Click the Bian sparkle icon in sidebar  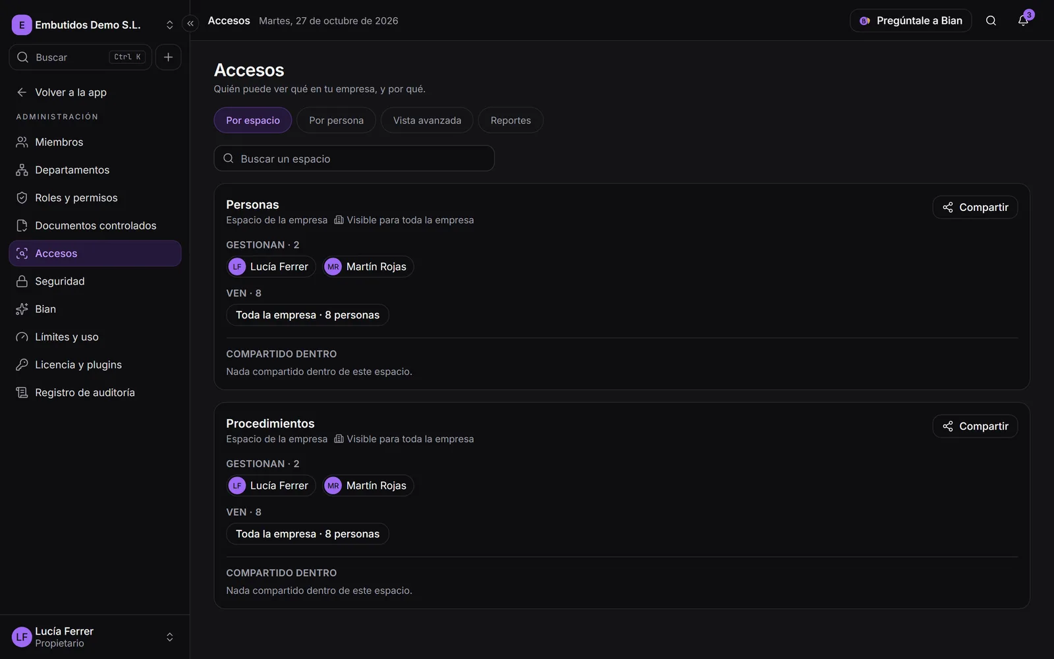tap(22, 309)
